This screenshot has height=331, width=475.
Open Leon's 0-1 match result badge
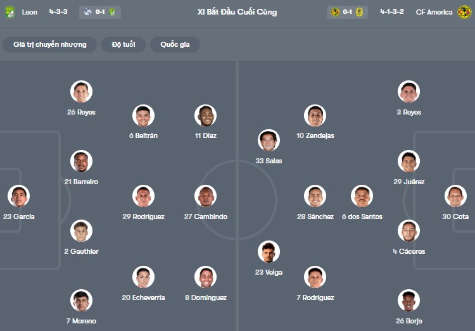pos(100,12)
